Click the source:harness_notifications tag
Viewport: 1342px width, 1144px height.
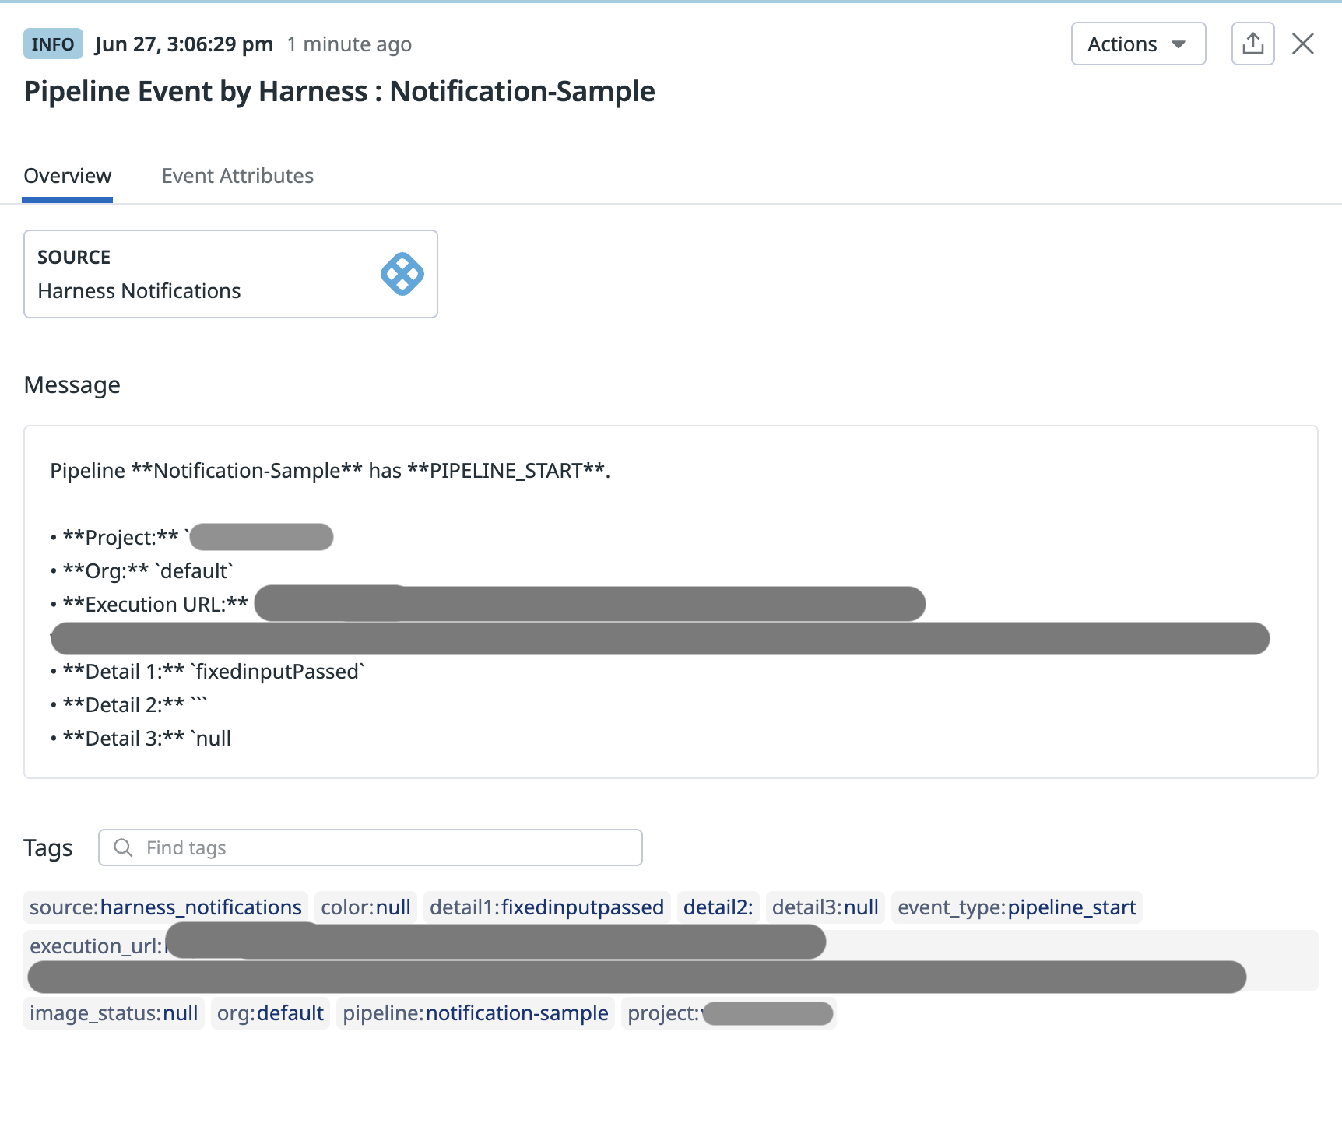click(166, 907)
